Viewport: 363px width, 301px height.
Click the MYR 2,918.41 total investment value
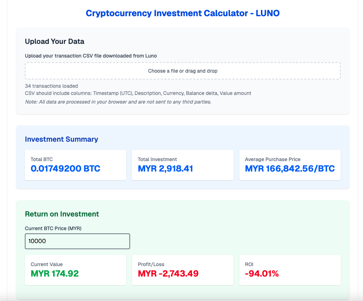[x=166, y=169]
